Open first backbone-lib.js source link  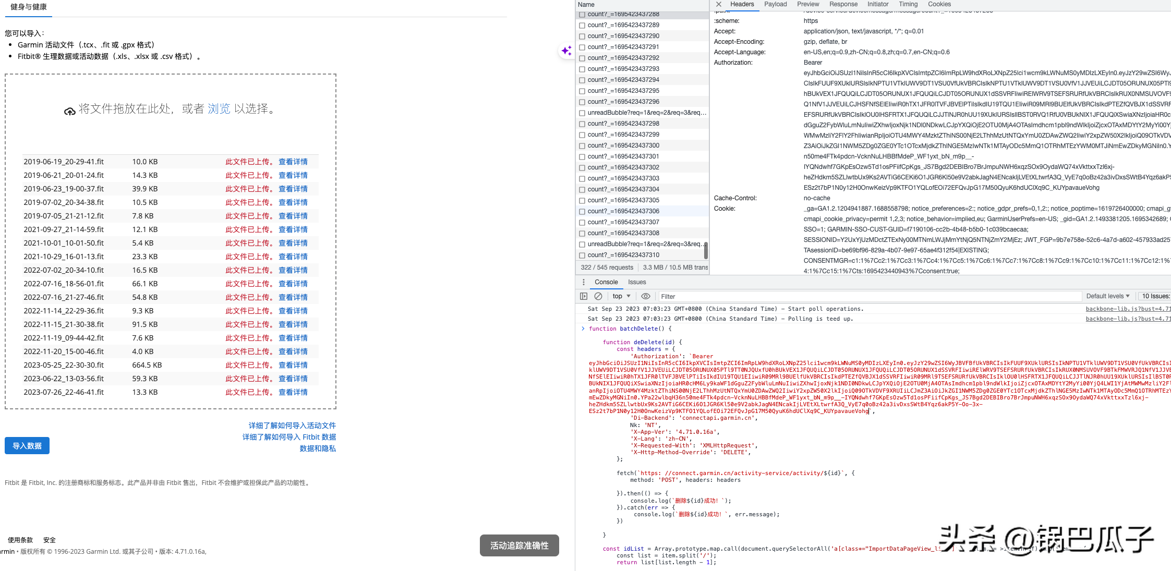click(1128, 309)
